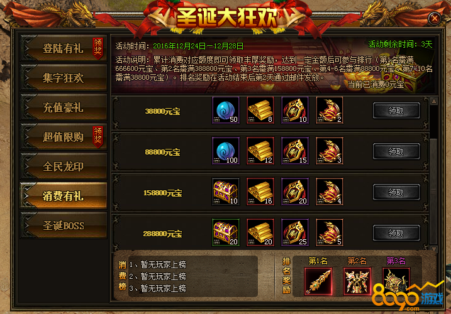Open the 充值豪礼 tab
Screen dimensions: 451x314
coord(64,107)
